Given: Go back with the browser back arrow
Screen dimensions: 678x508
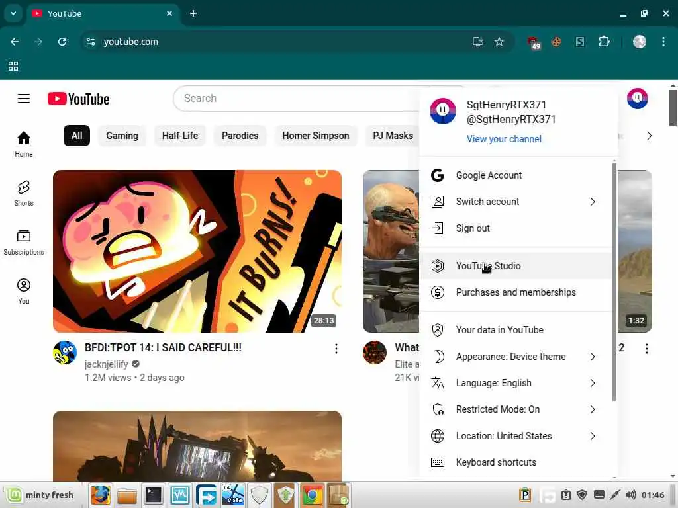Looking at the screenshot, I should 15,42.
